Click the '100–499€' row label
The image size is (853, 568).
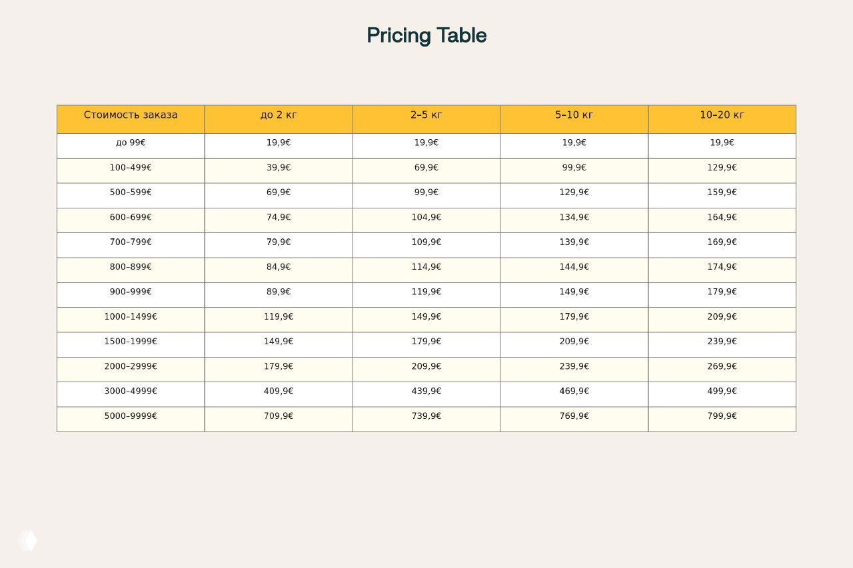pos(131,168)
